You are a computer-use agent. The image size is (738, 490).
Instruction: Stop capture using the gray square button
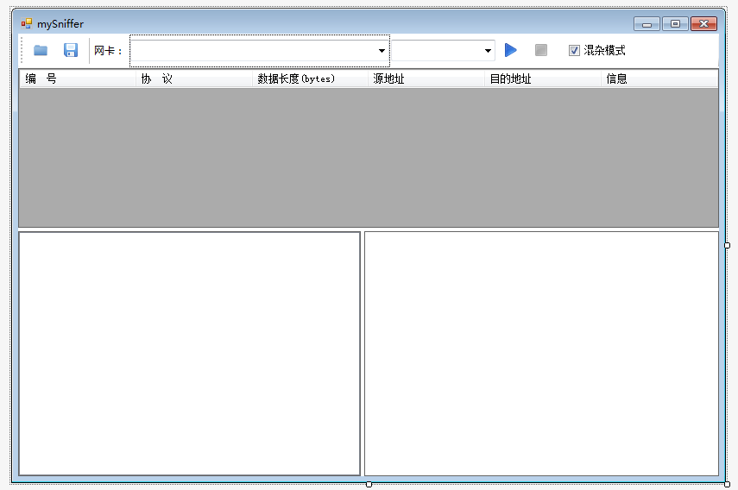541,50
